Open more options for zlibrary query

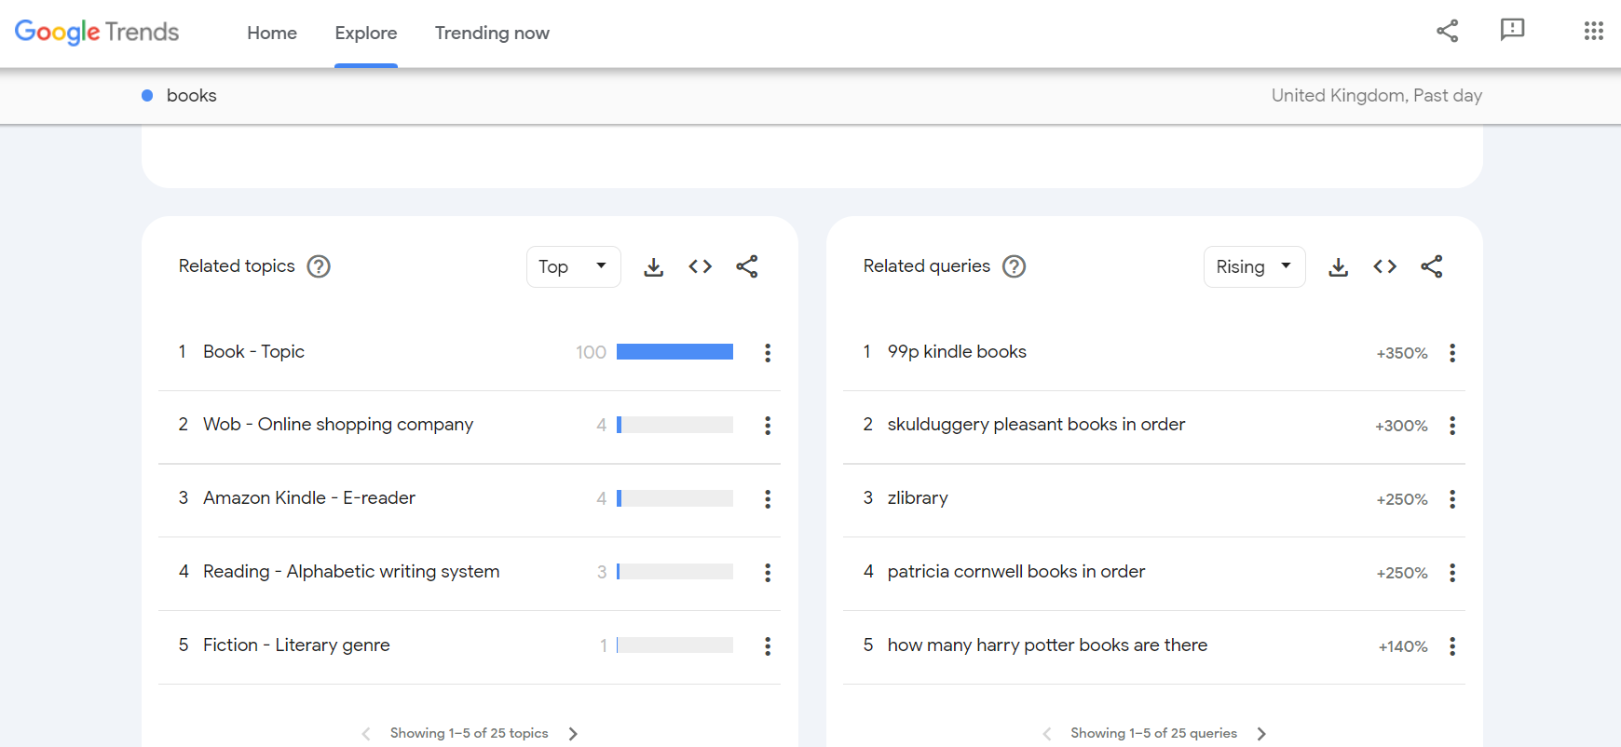(1452, 499)
